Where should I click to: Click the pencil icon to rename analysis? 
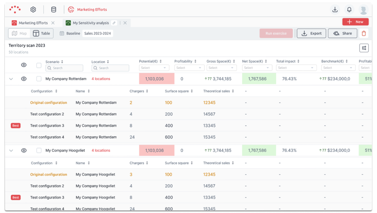[114, 23]
